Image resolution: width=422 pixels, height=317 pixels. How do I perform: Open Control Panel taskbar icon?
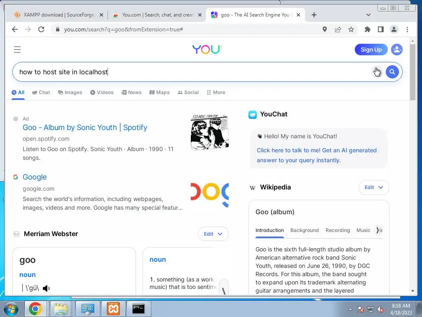click(x=87, y=309)
